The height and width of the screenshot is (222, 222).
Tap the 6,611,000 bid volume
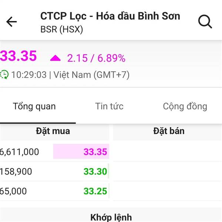[19, 152]
